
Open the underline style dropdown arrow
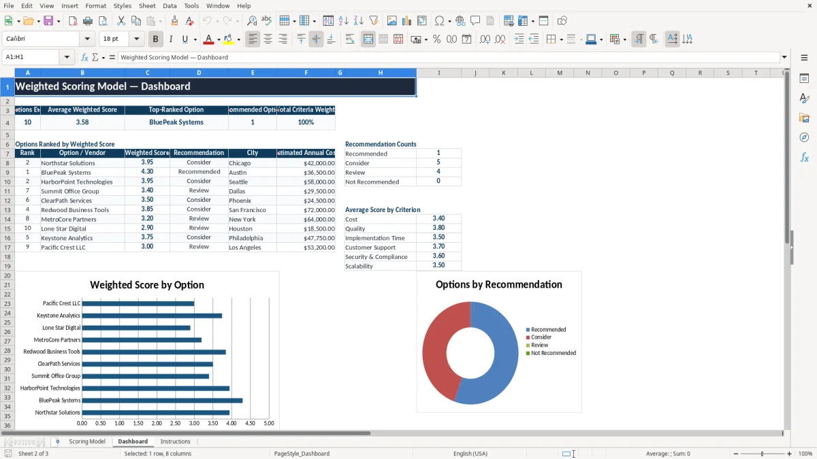tap(194, 39)
